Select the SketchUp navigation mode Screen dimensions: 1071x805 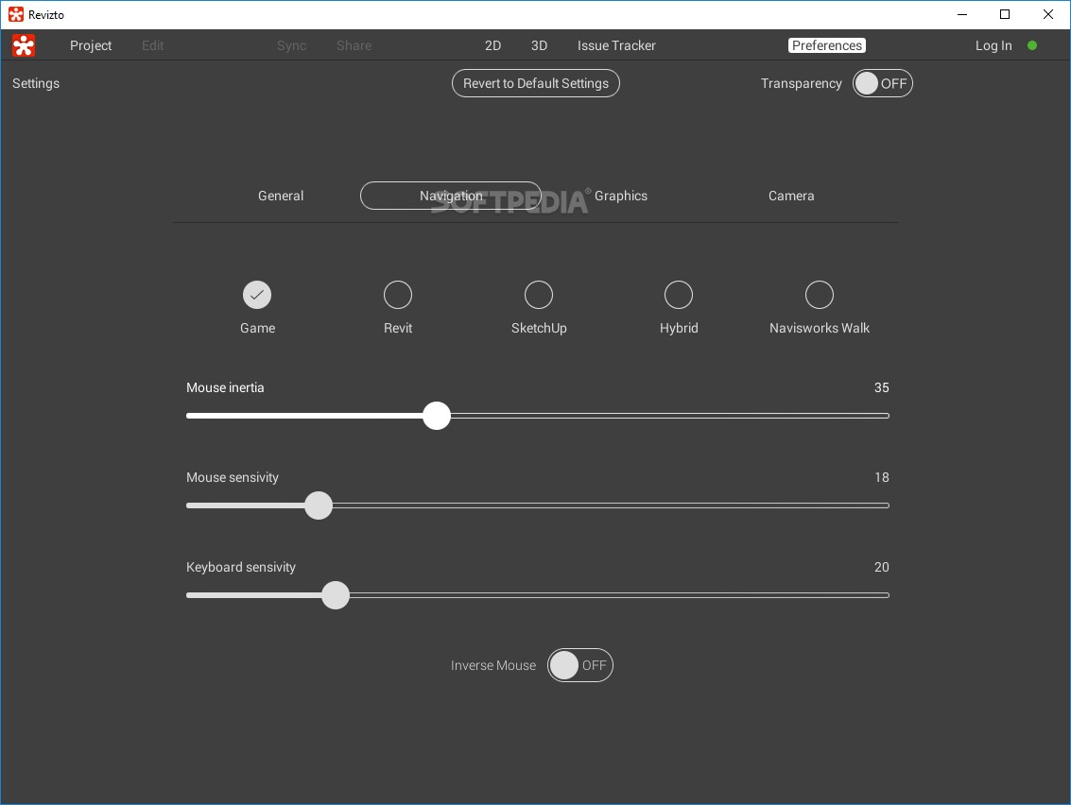tap(538, 295)
